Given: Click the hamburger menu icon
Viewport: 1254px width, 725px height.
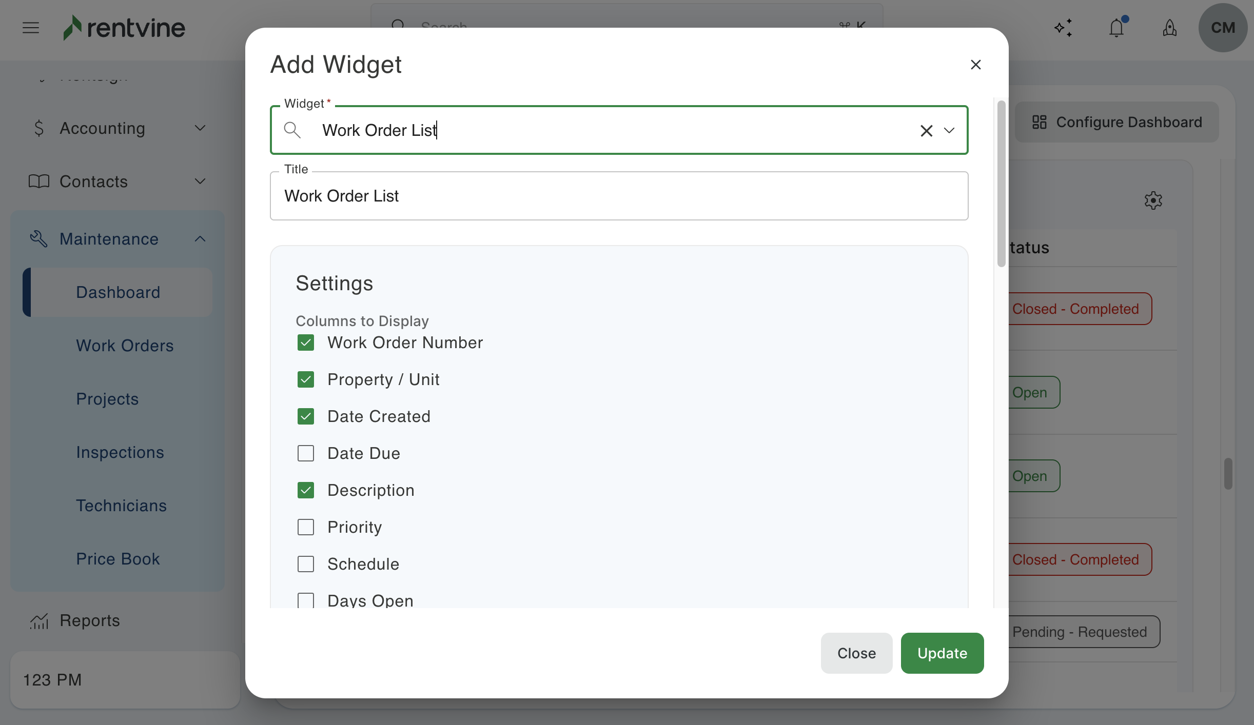Looking at the screenshot, I should coord(31,28).
